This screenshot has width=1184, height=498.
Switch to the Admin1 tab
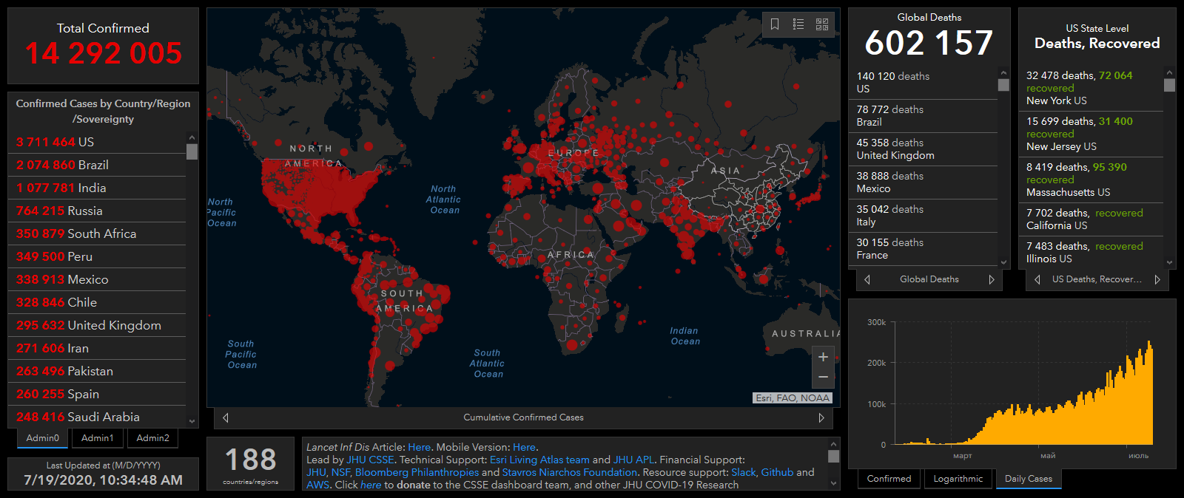point(98,438)
